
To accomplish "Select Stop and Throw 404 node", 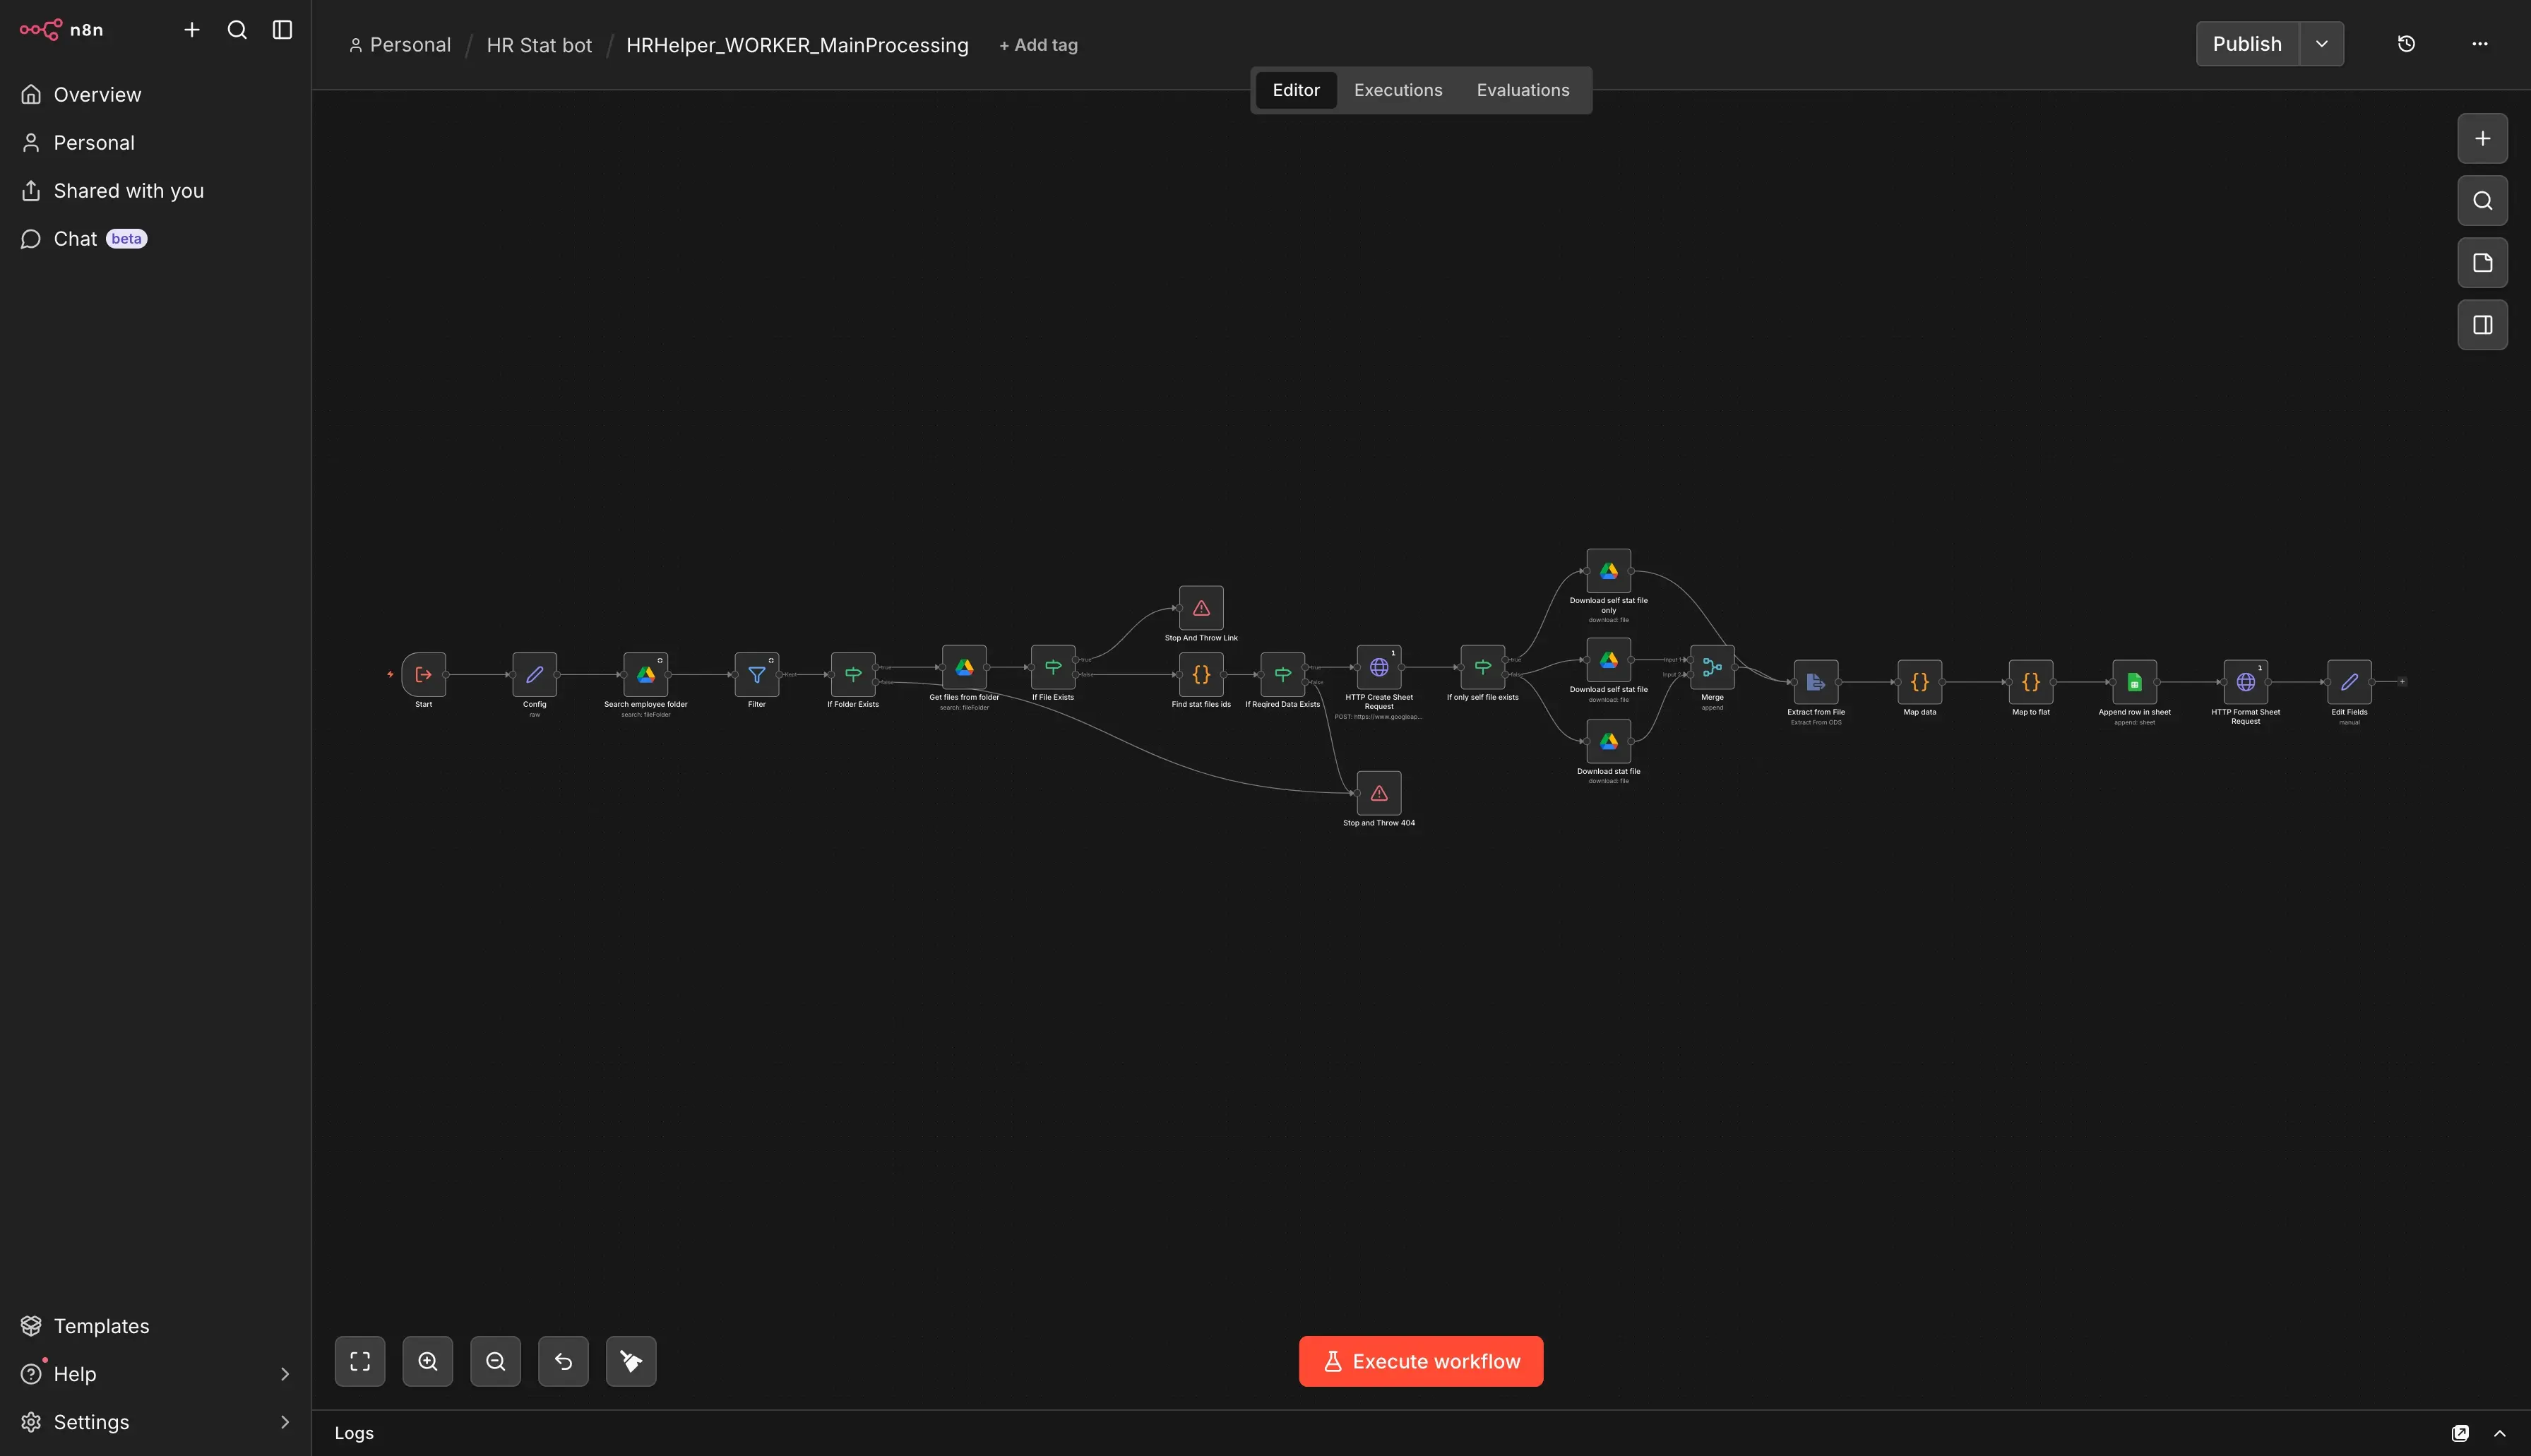I will (x=1379, y=793).
